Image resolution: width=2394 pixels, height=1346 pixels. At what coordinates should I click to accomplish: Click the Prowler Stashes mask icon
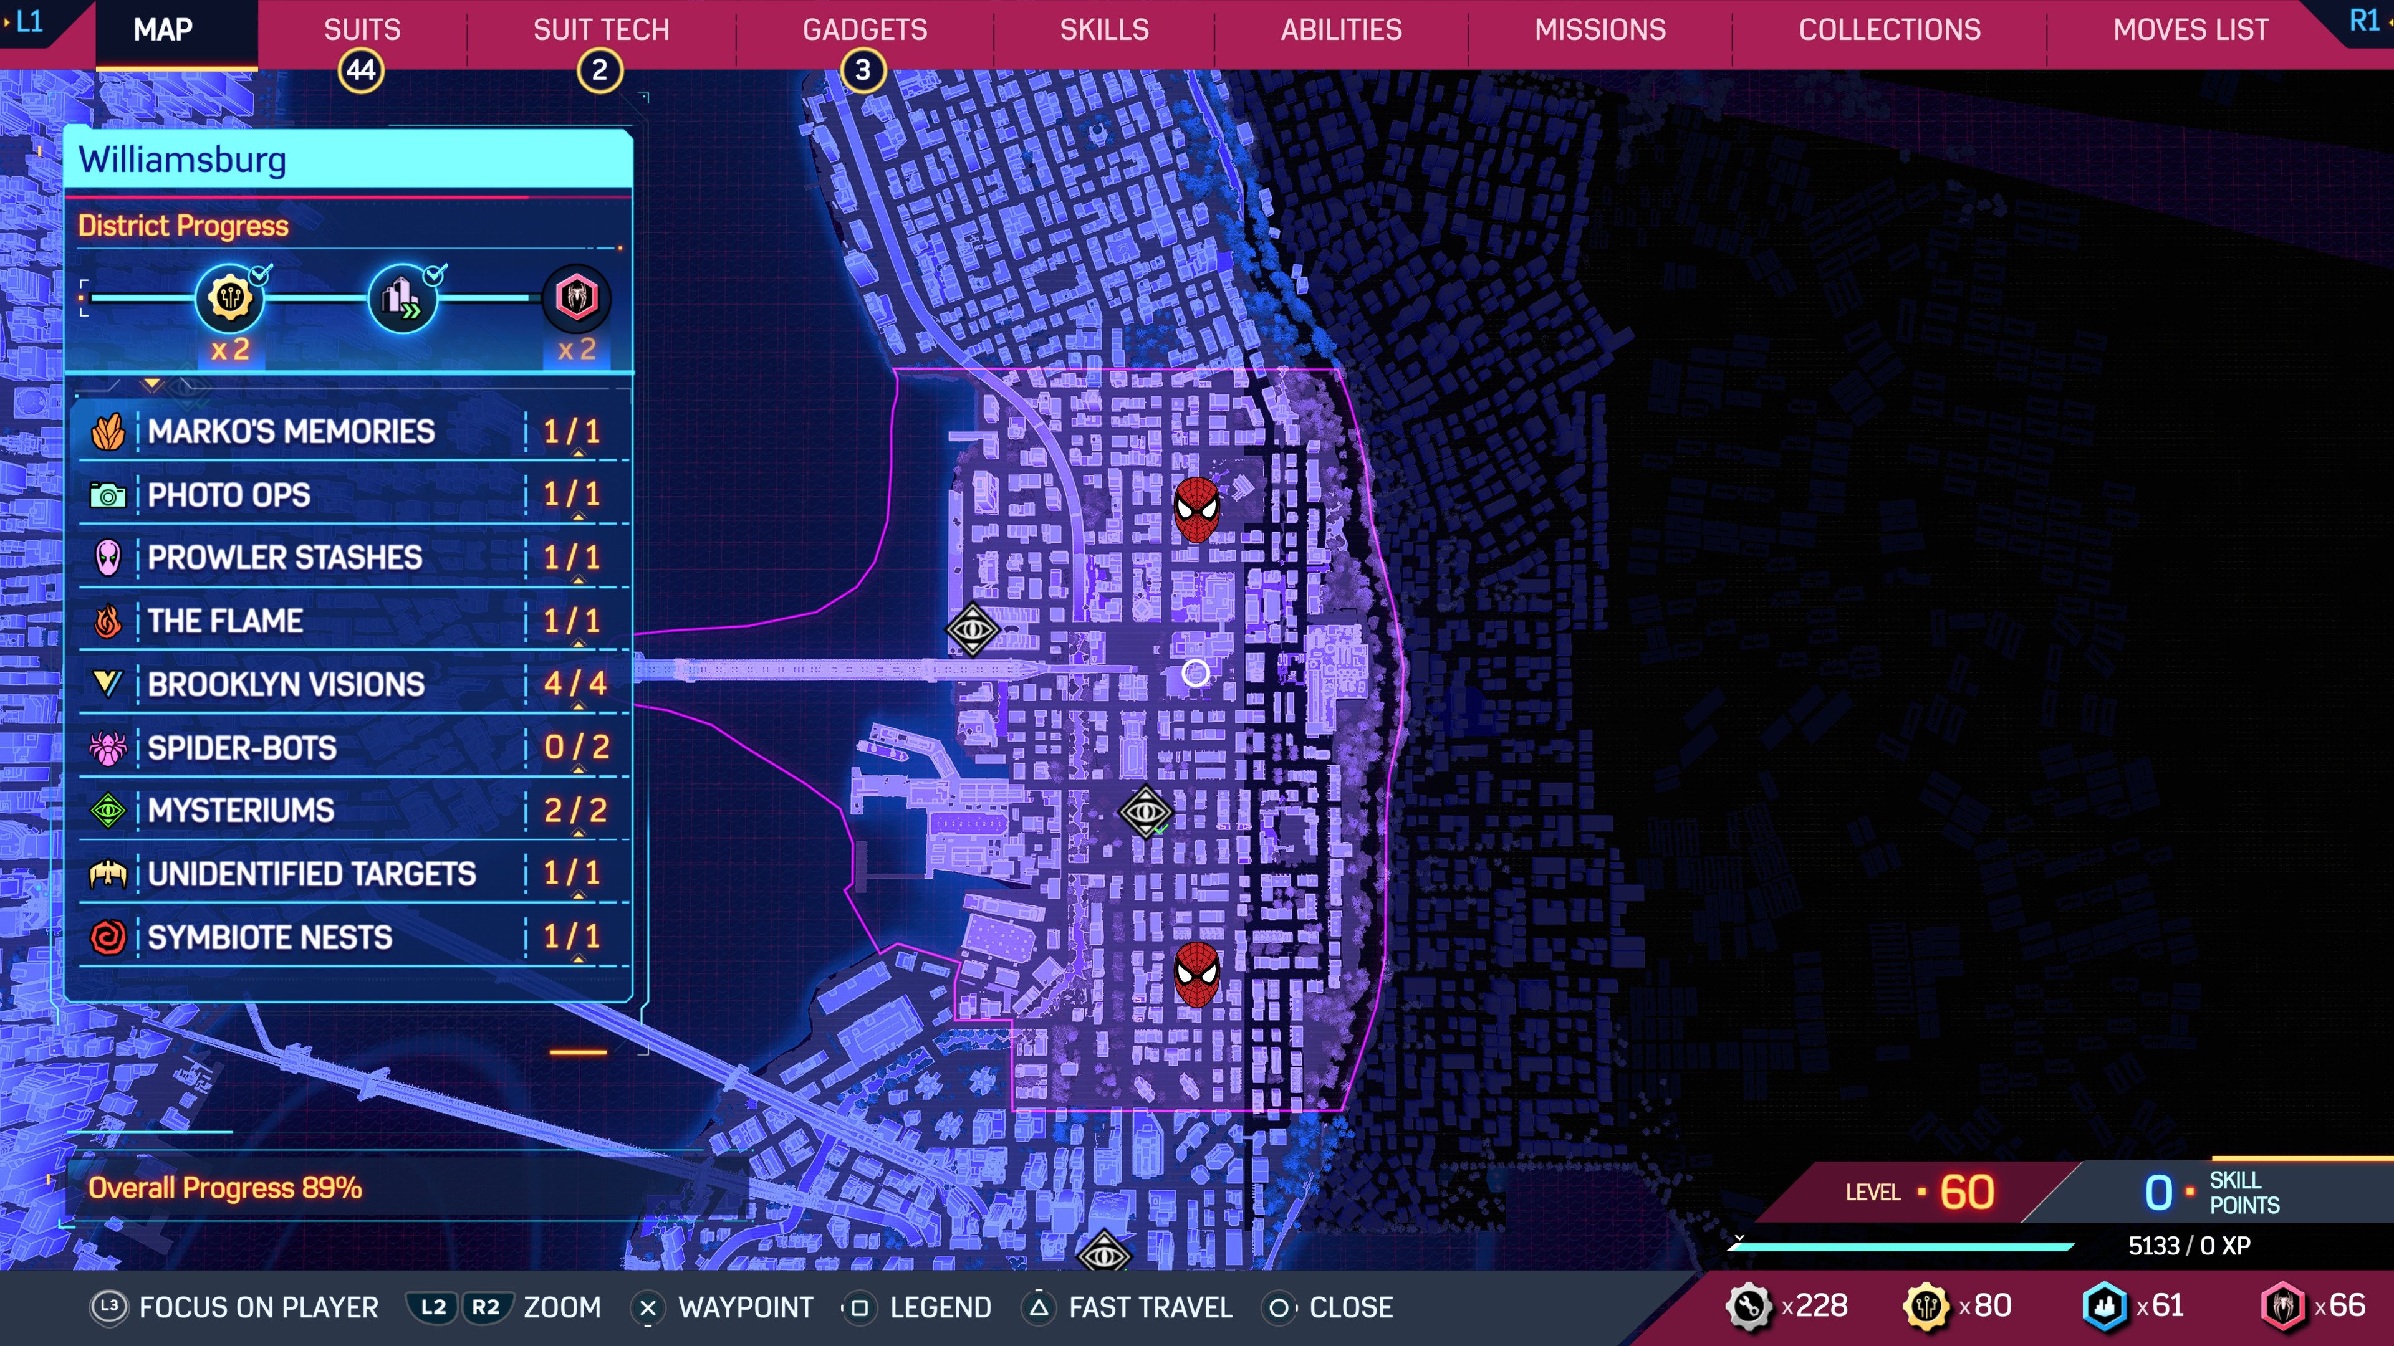108,557
